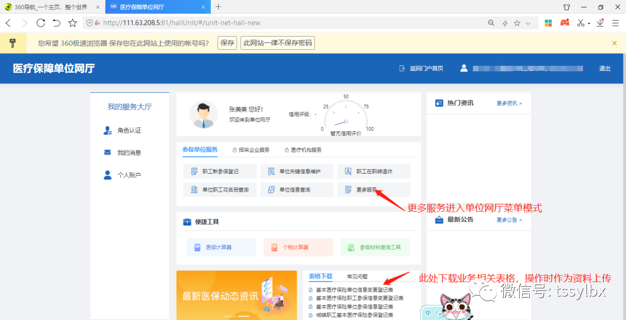Viewport: 626px width, 320px height.
Task: Select the 常见问题 tab
Action: (357, 277)
